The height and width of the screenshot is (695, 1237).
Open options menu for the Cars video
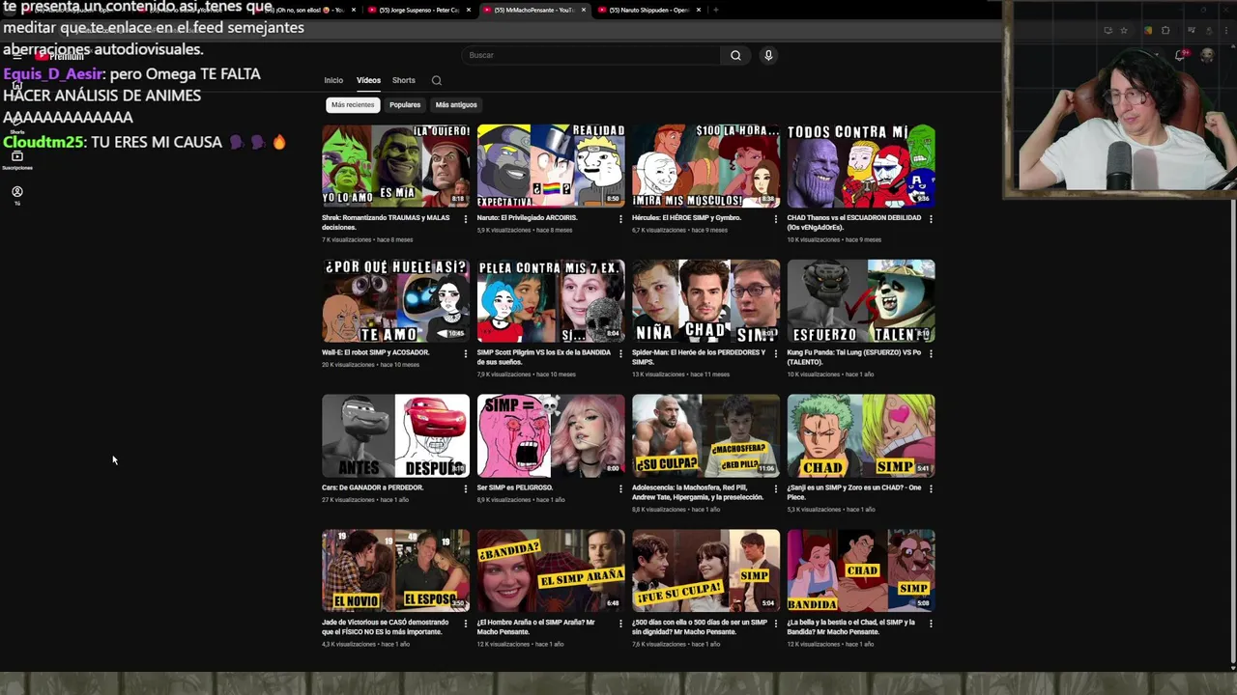466,488
